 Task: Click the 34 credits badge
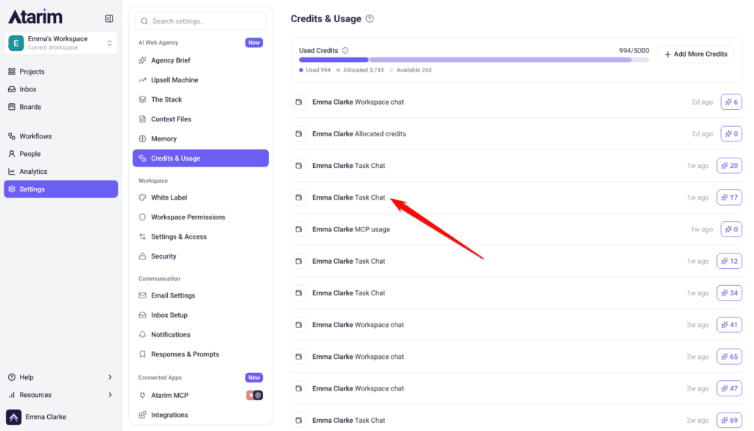[x=729, y=293]
